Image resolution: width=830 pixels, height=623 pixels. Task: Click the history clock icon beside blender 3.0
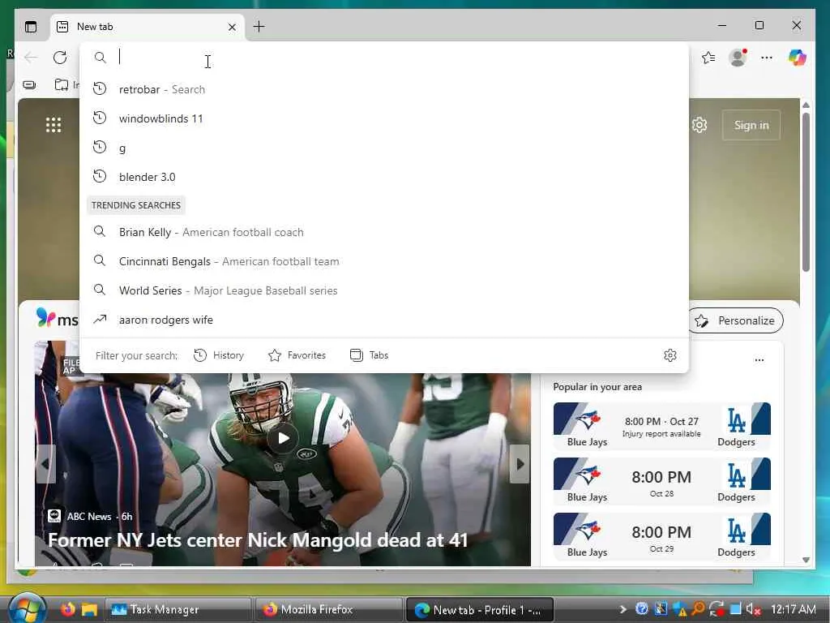[x=100, y=176]
